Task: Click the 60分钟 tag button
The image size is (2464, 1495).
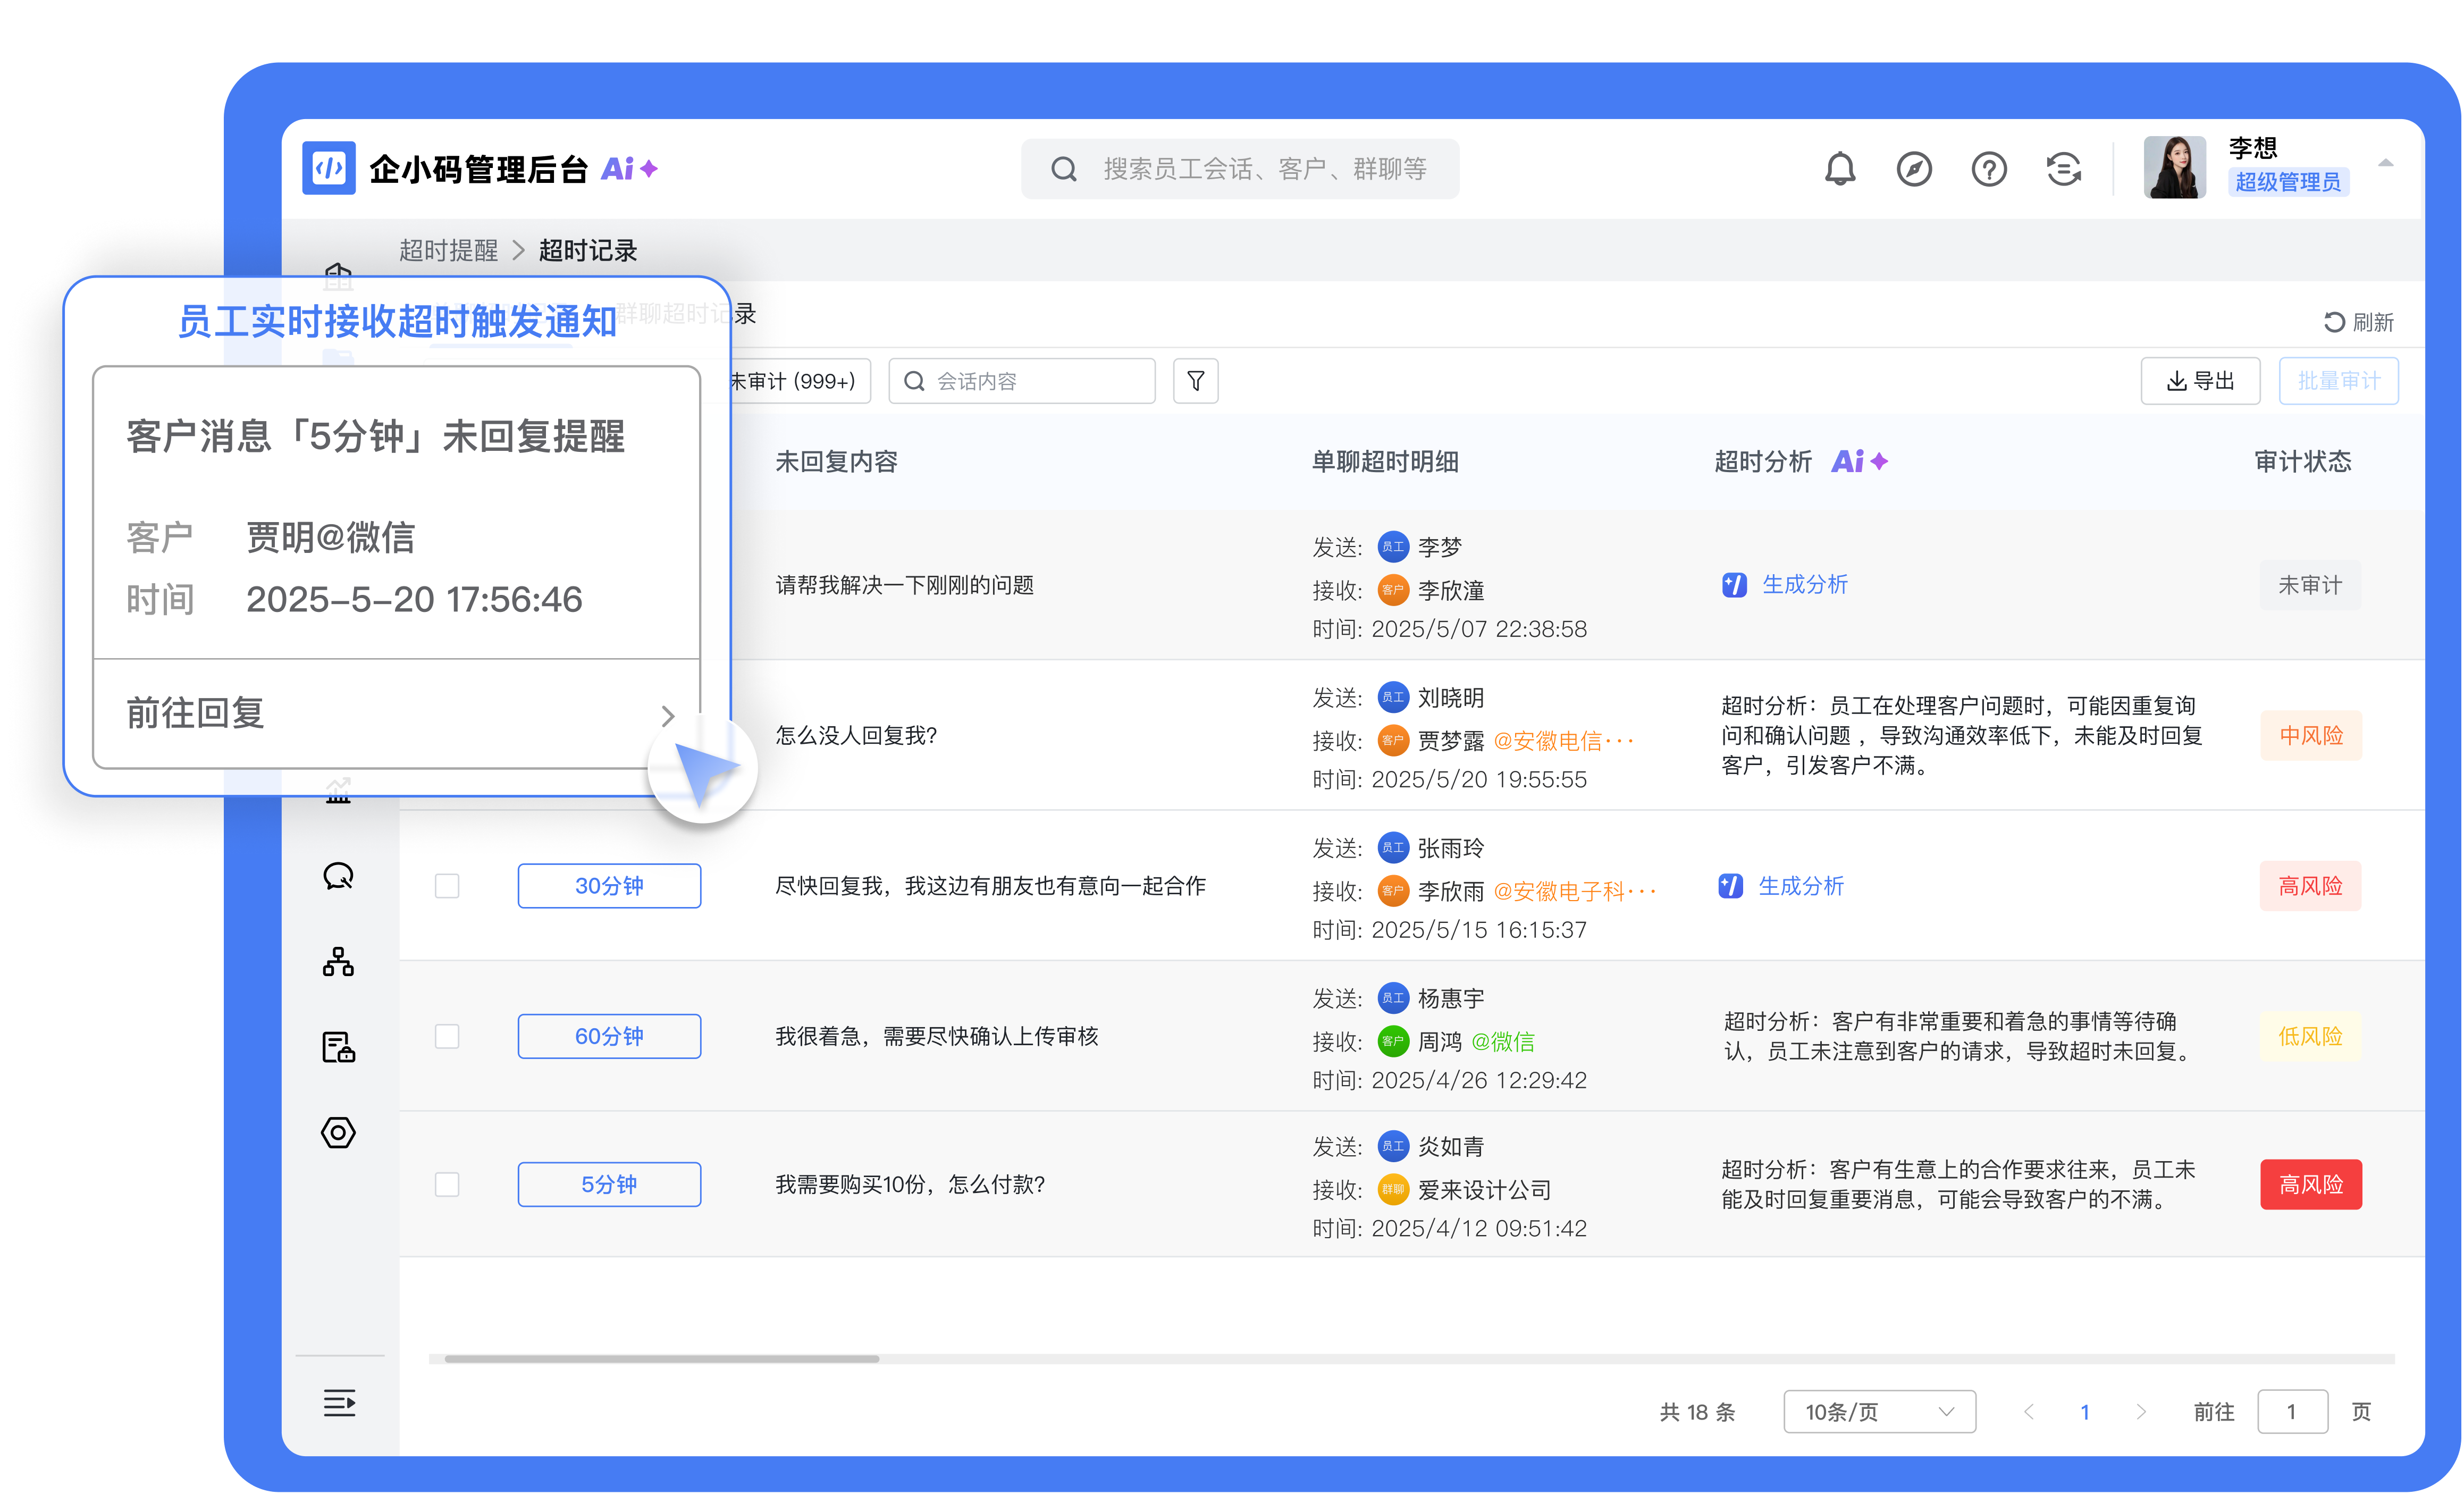Action: 609,1036
